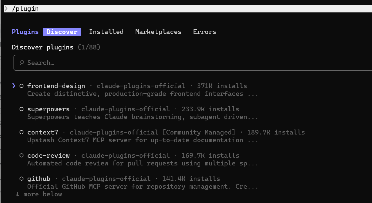Click 'Automated code review for pull requests' description
The image size is (372, 203).
(x=143, y=163)
